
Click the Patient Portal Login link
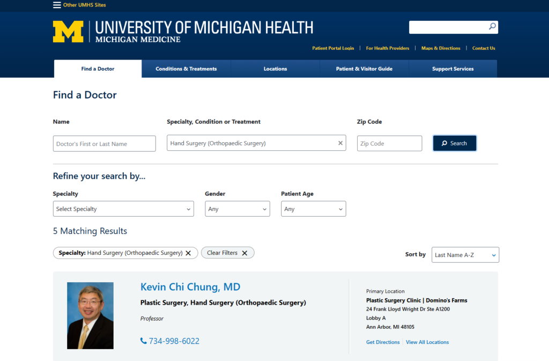click(333, 48)
